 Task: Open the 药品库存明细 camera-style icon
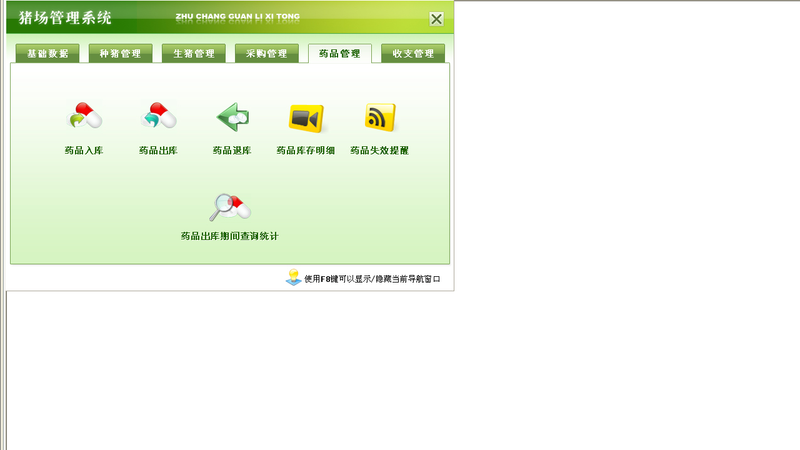point(305,117)
